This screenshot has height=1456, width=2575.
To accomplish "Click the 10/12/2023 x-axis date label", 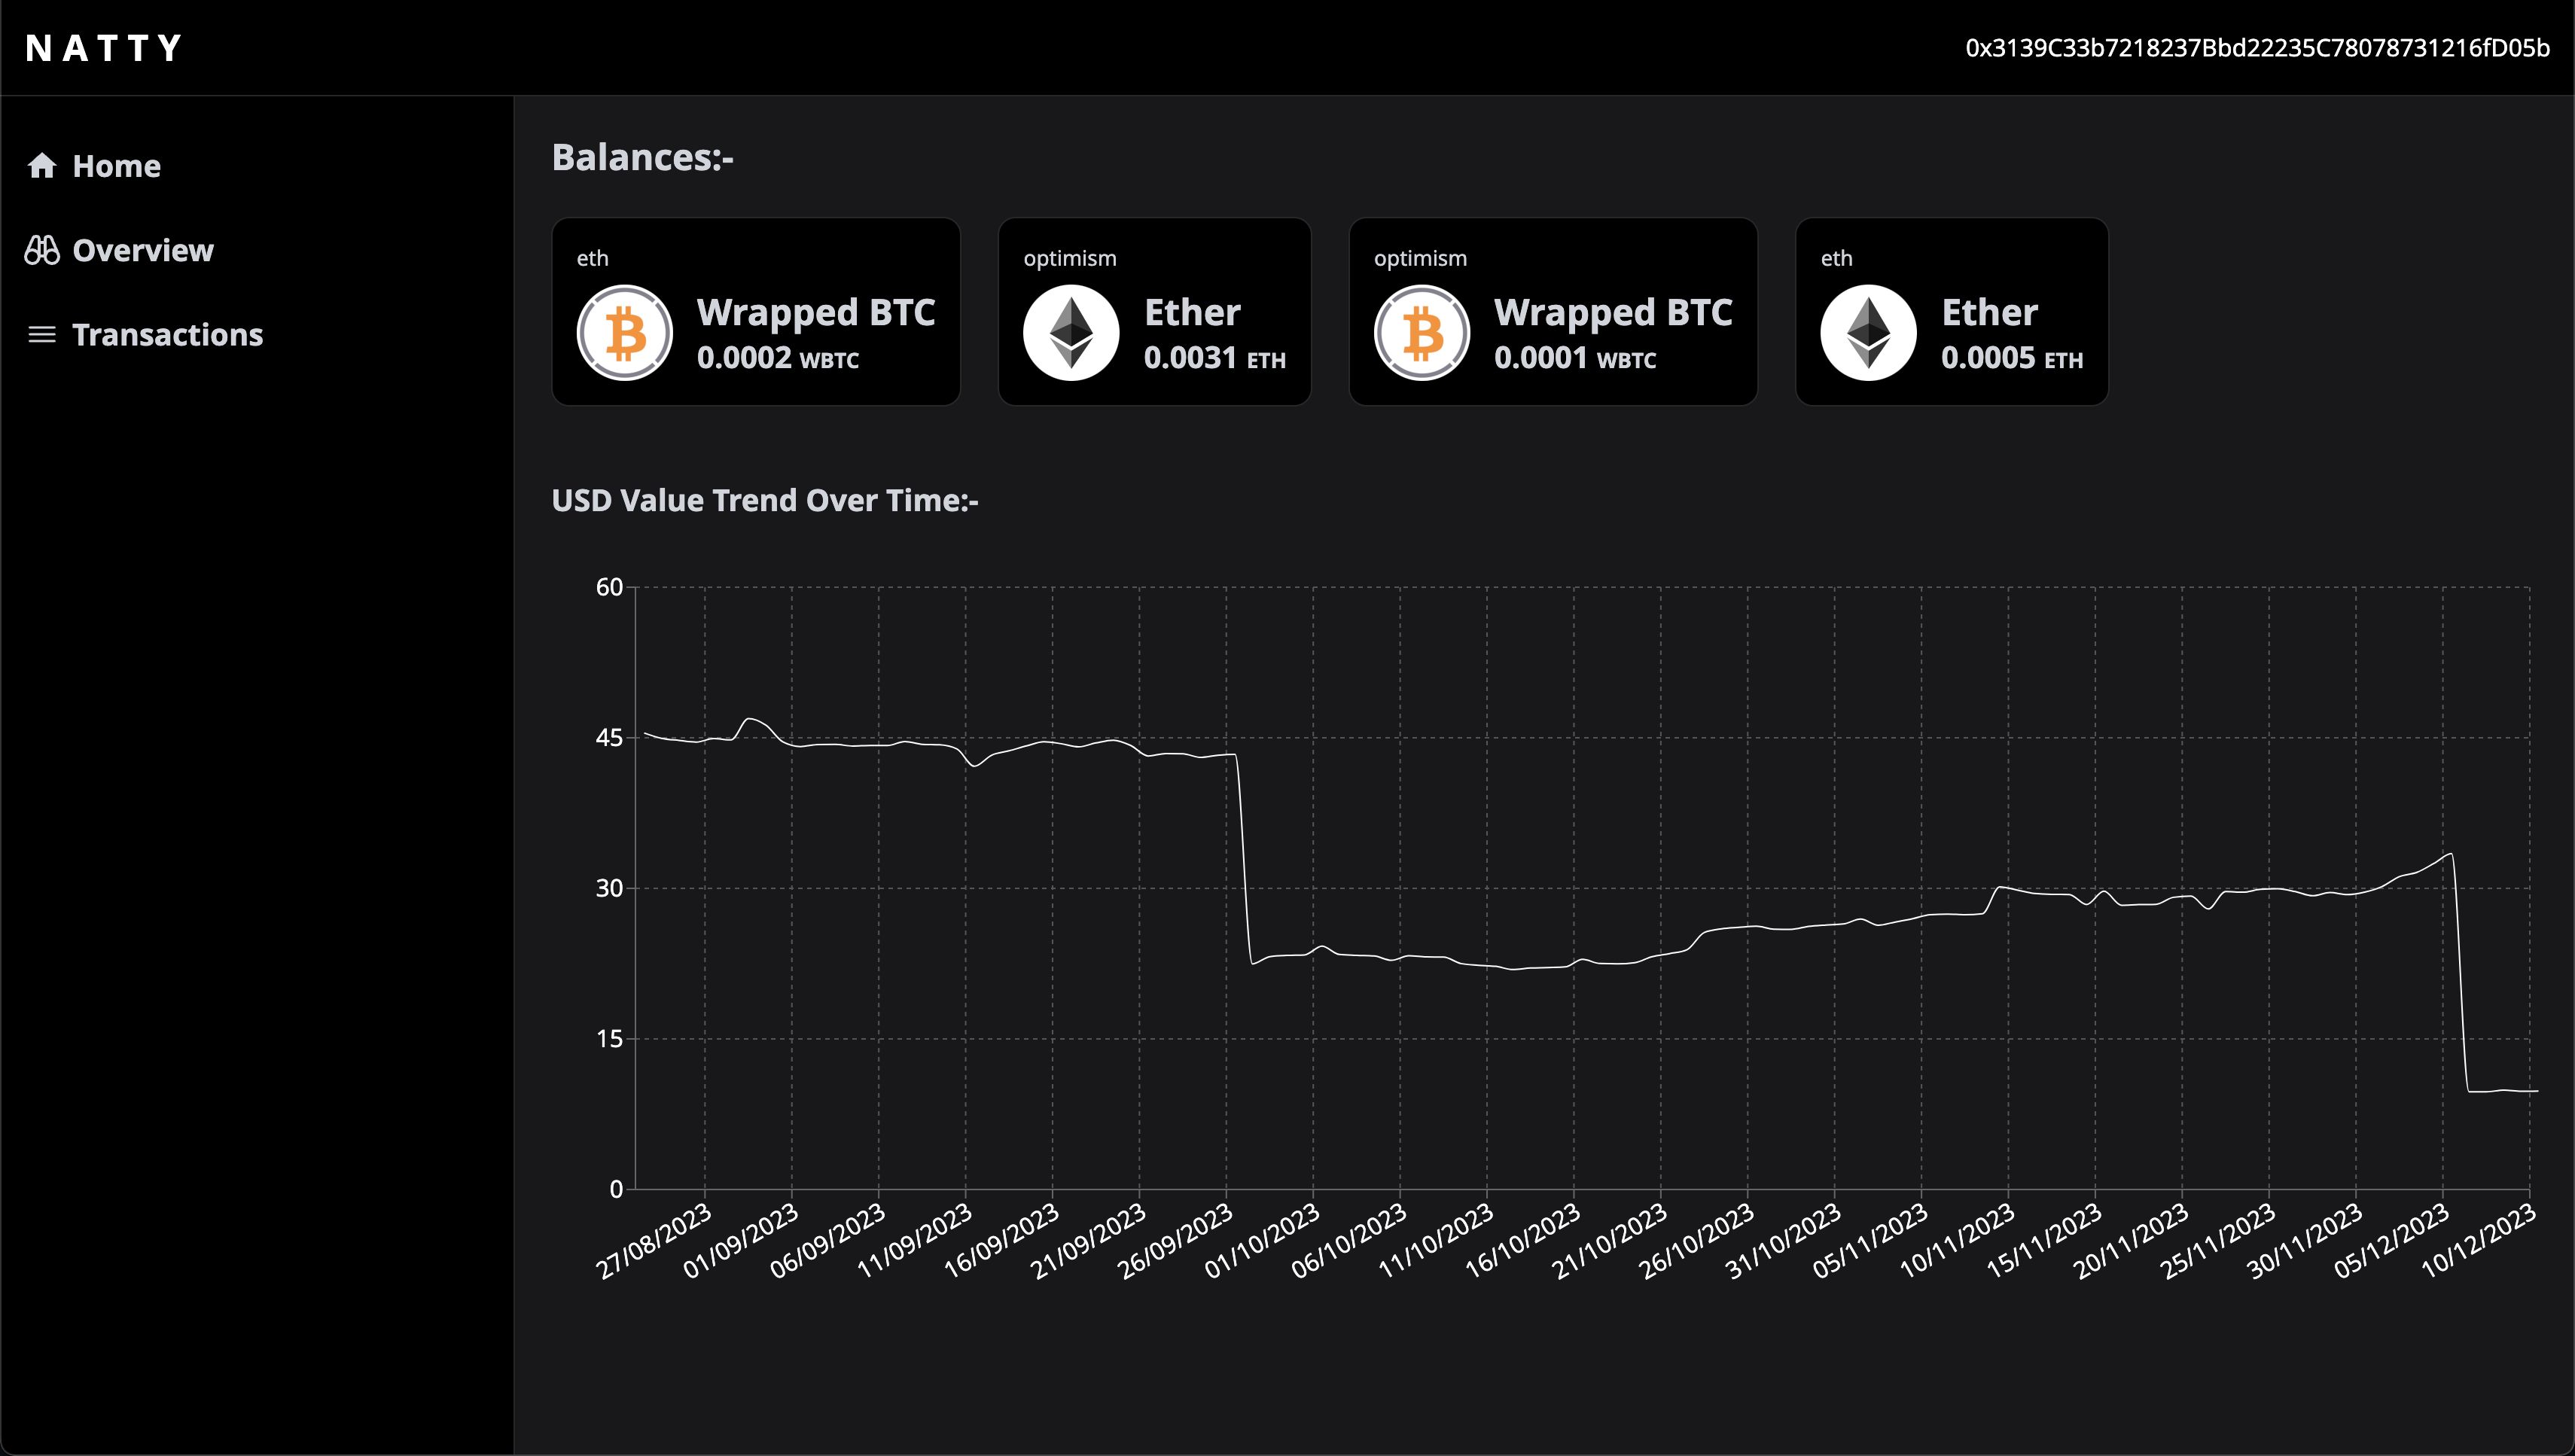I will (2479, 1241).
